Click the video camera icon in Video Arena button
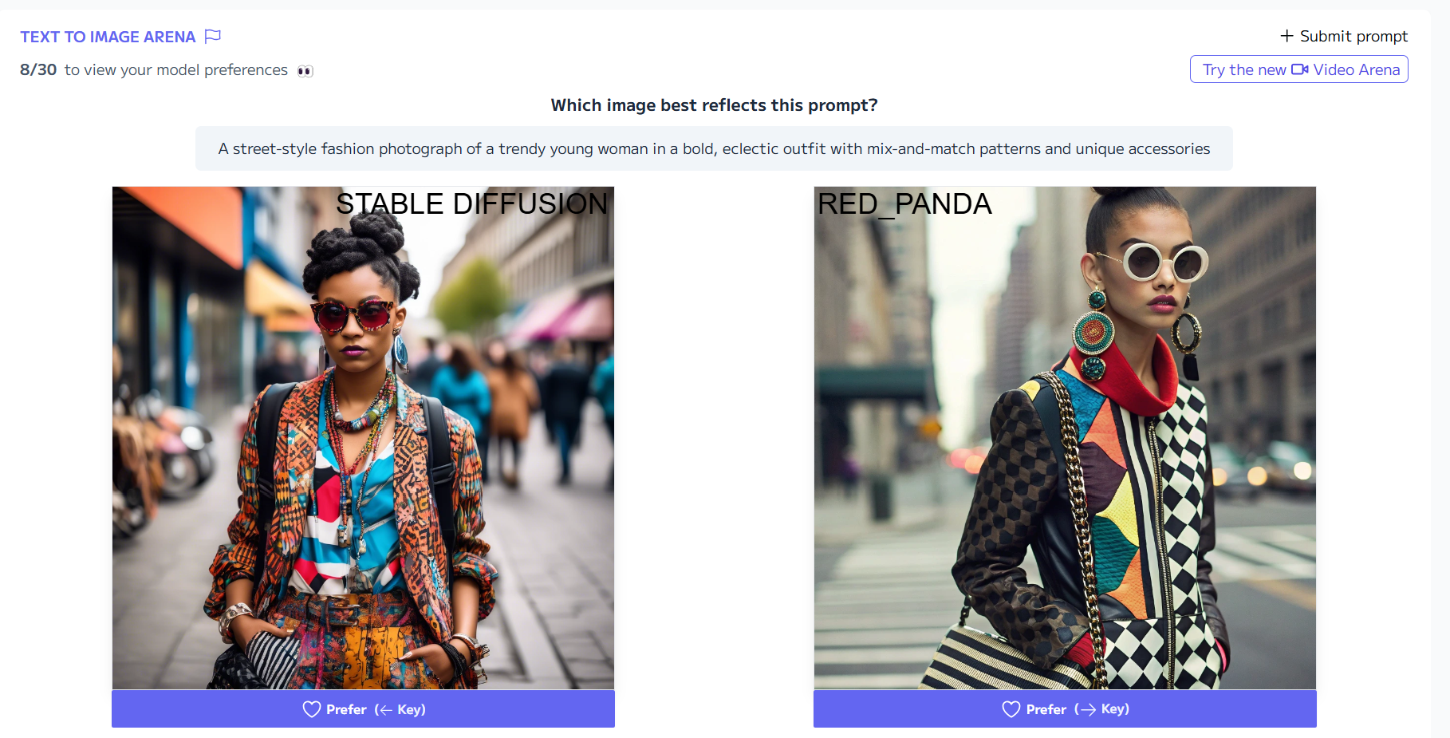Screen dimensions: 1450x738 1300,69
